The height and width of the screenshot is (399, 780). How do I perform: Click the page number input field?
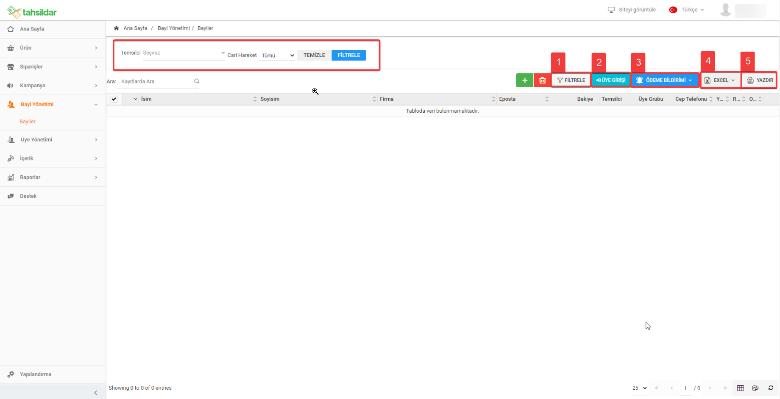[x=685, y=388]
